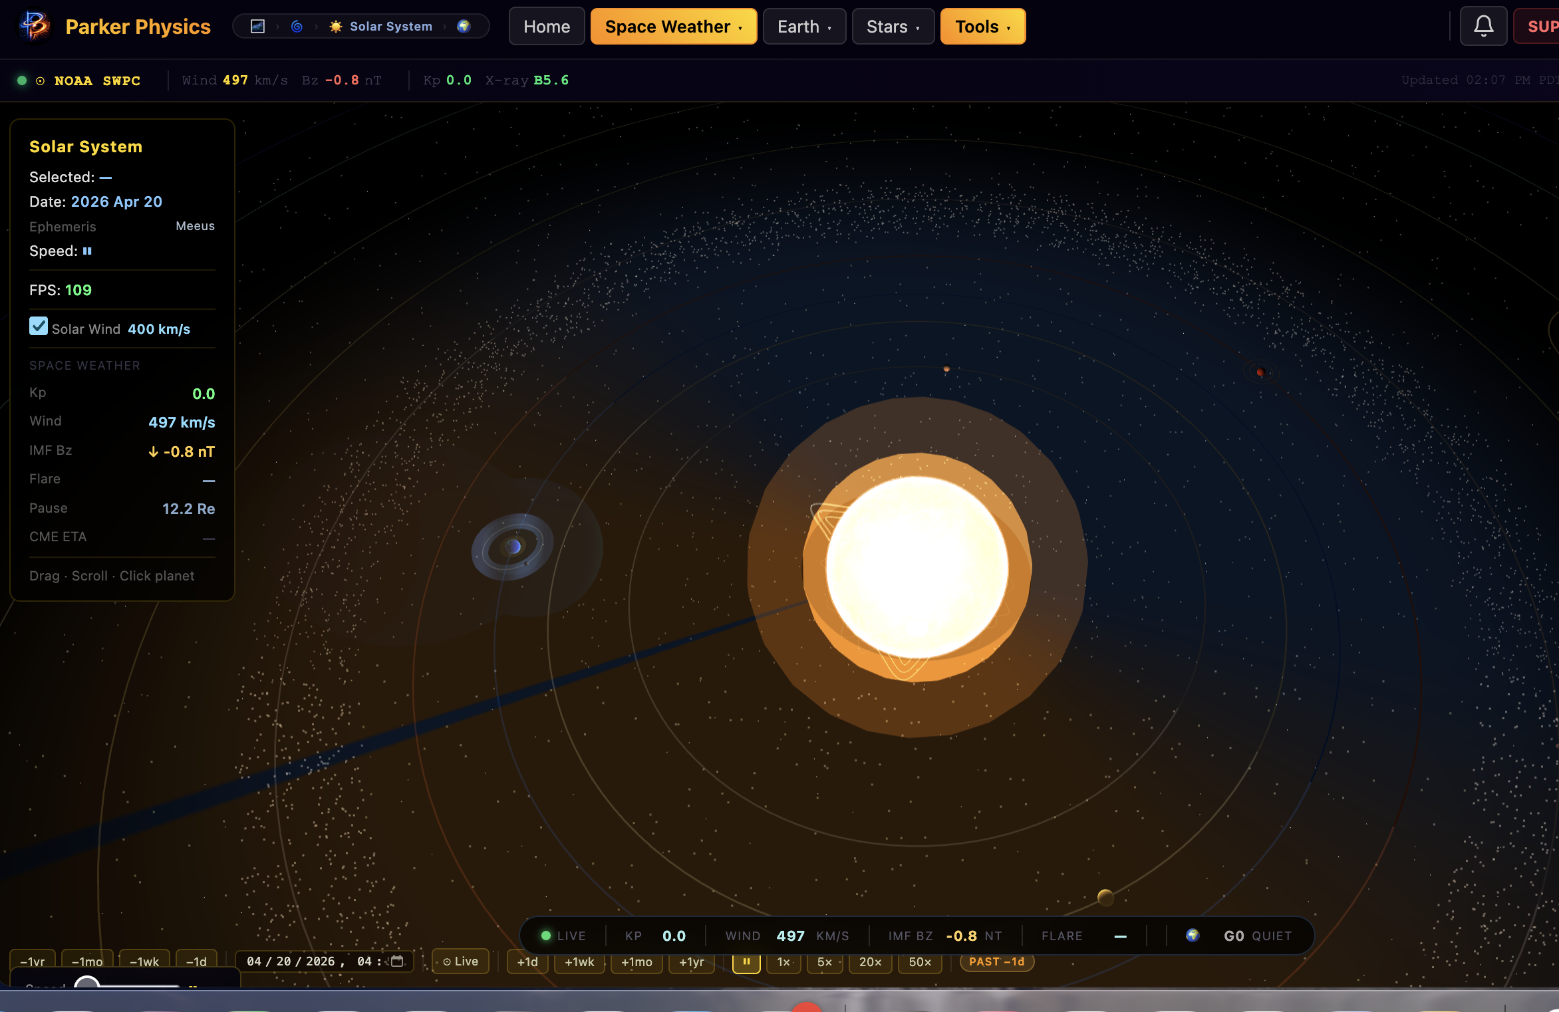Open notifications bell icon
This screenshot has width=1559, height=1012.
tap(1483, 27)
